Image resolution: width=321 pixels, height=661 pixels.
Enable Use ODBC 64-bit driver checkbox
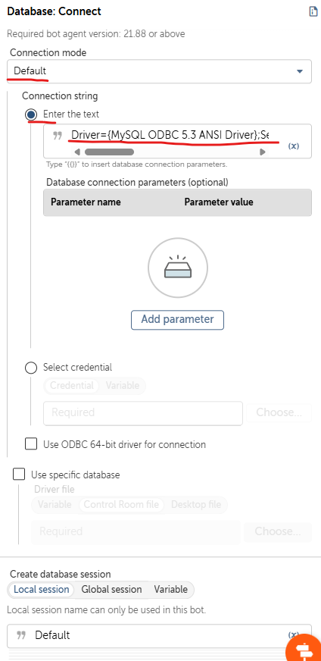31,444
